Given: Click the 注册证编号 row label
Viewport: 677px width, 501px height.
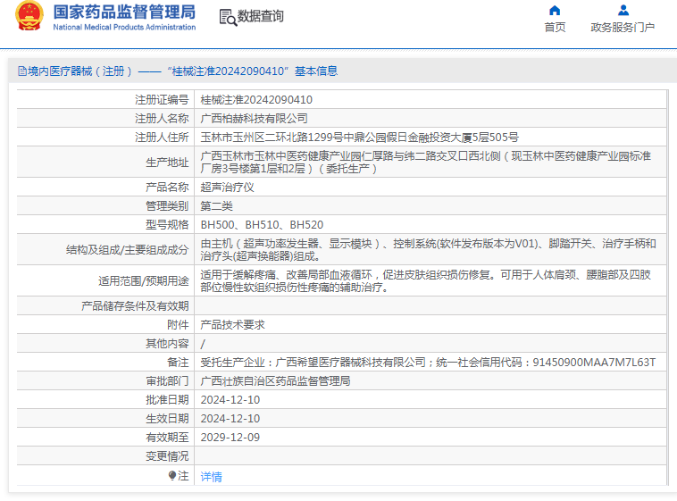Looking at the screenshot, I should tap(162, 100).
